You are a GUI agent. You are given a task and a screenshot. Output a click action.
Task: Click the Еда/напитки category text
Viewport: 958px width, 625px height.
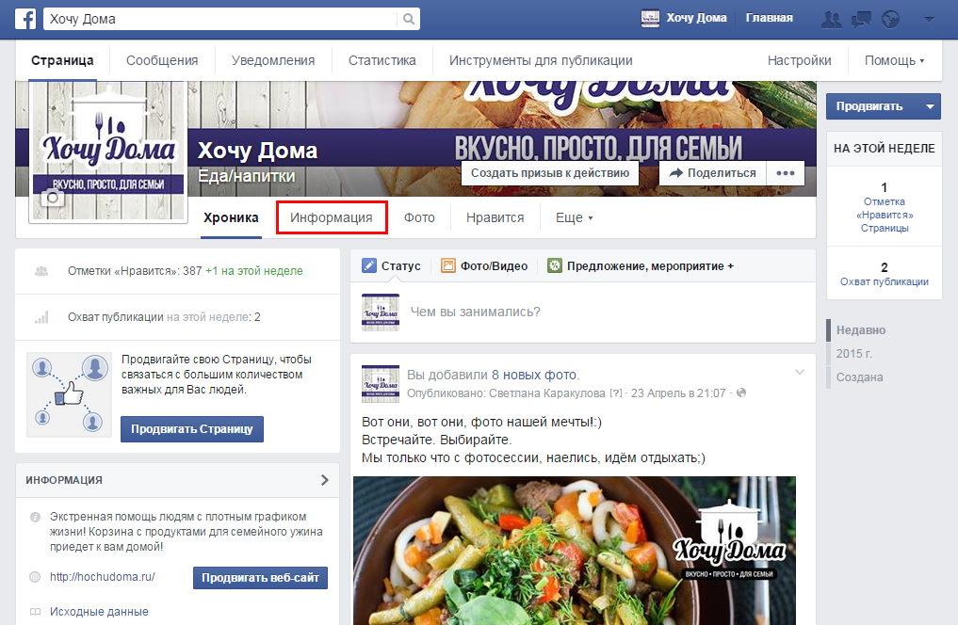246,176
